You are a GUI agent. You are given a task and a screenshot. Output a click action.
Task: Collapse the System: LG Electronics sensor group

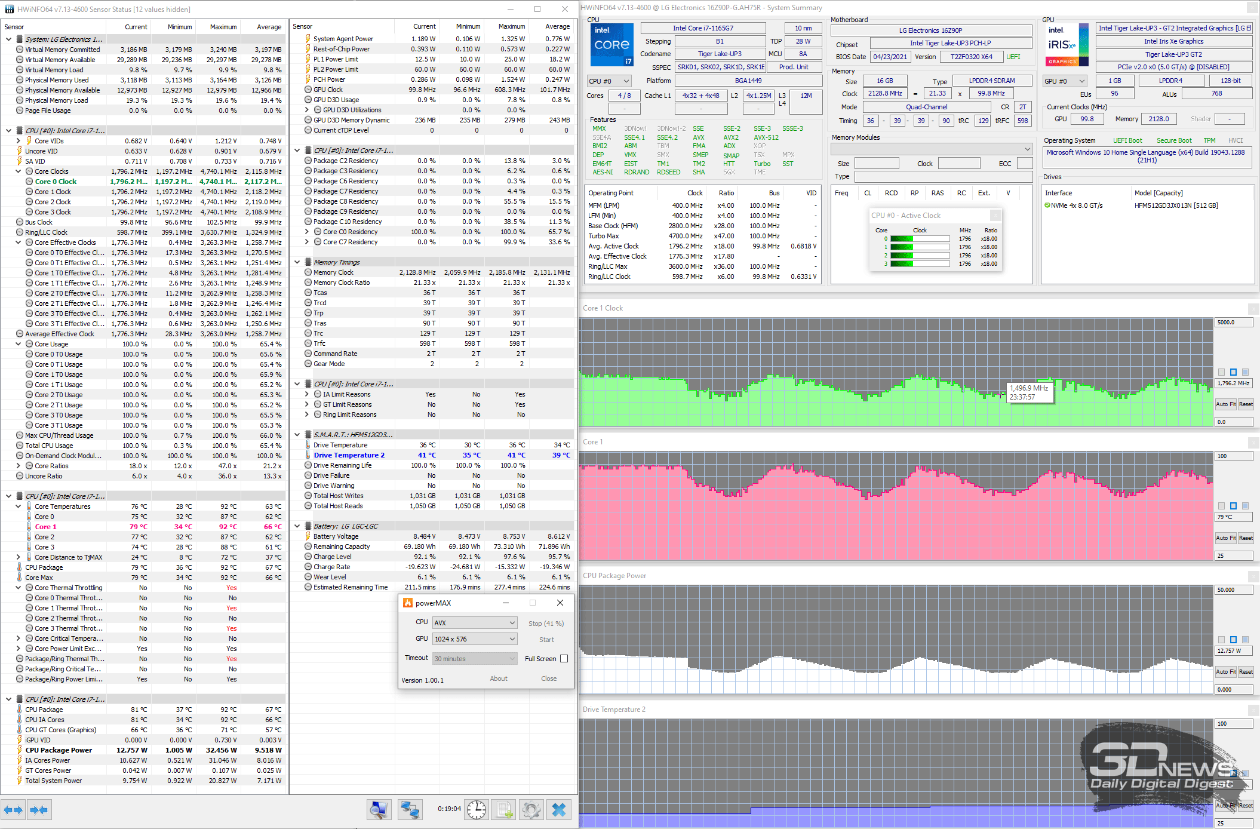point(8,39)
